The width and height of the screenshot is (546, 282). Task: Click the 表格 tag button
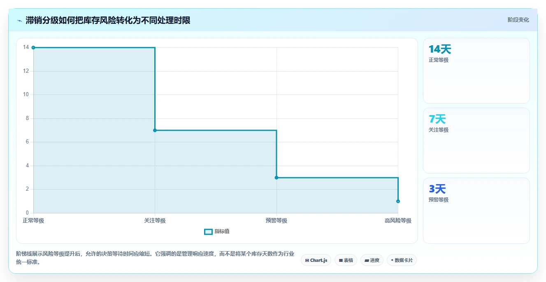coord(346,260)
